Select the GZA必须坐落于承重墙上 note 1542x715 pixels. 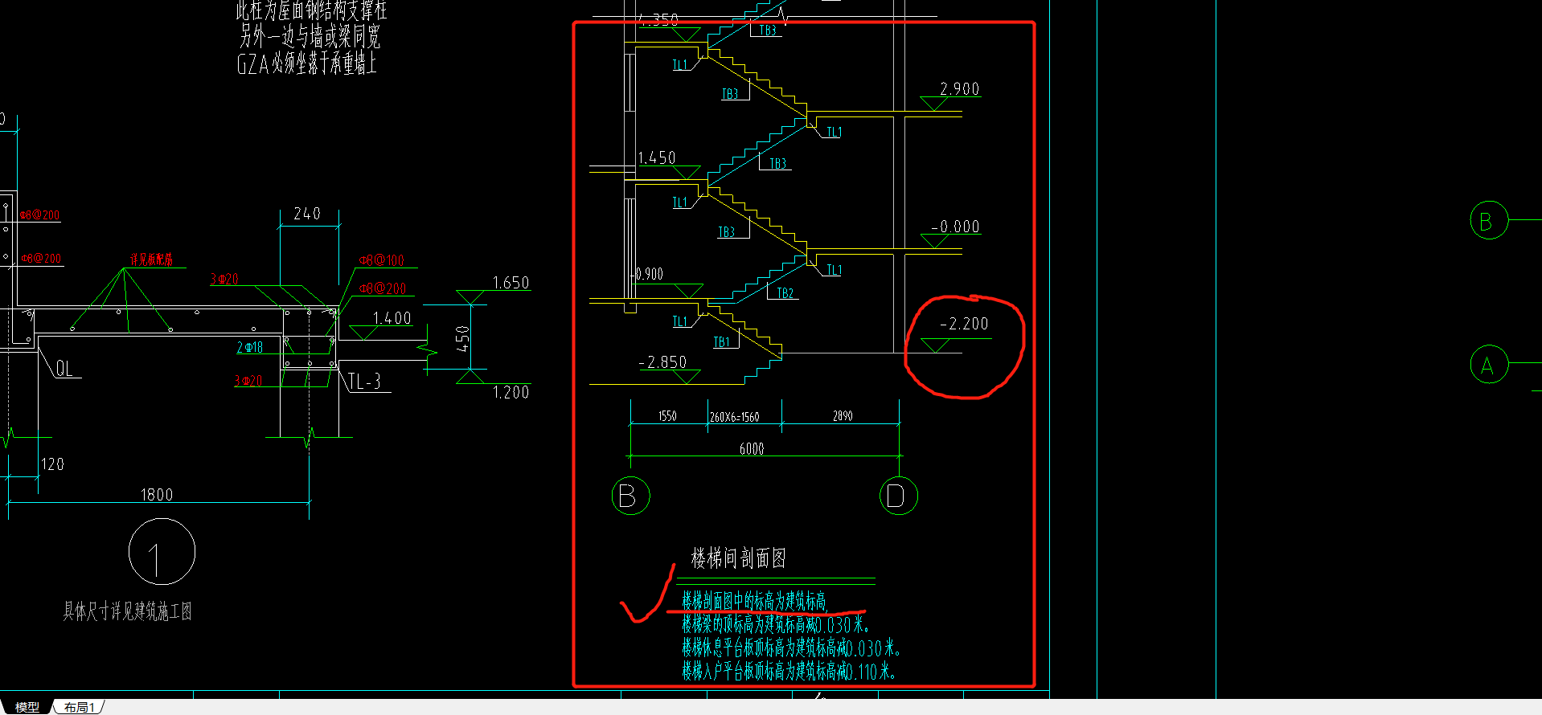click(306, 63)
